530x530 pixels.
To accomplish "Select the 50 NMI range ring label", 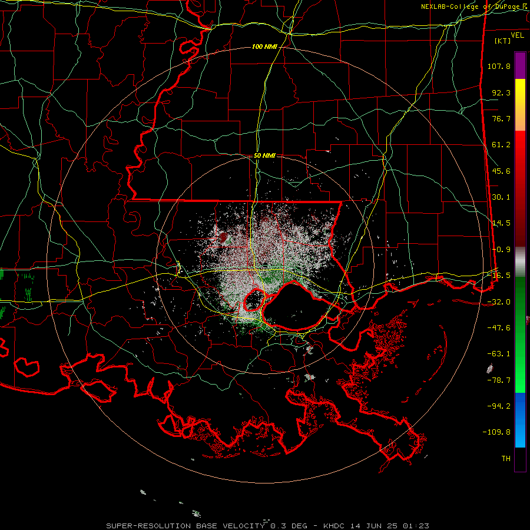I will click(x=264, y=155).
